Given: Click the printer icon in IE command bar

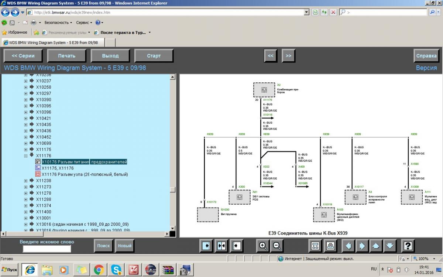Looking at the screenshot, I should coord(34,23).
